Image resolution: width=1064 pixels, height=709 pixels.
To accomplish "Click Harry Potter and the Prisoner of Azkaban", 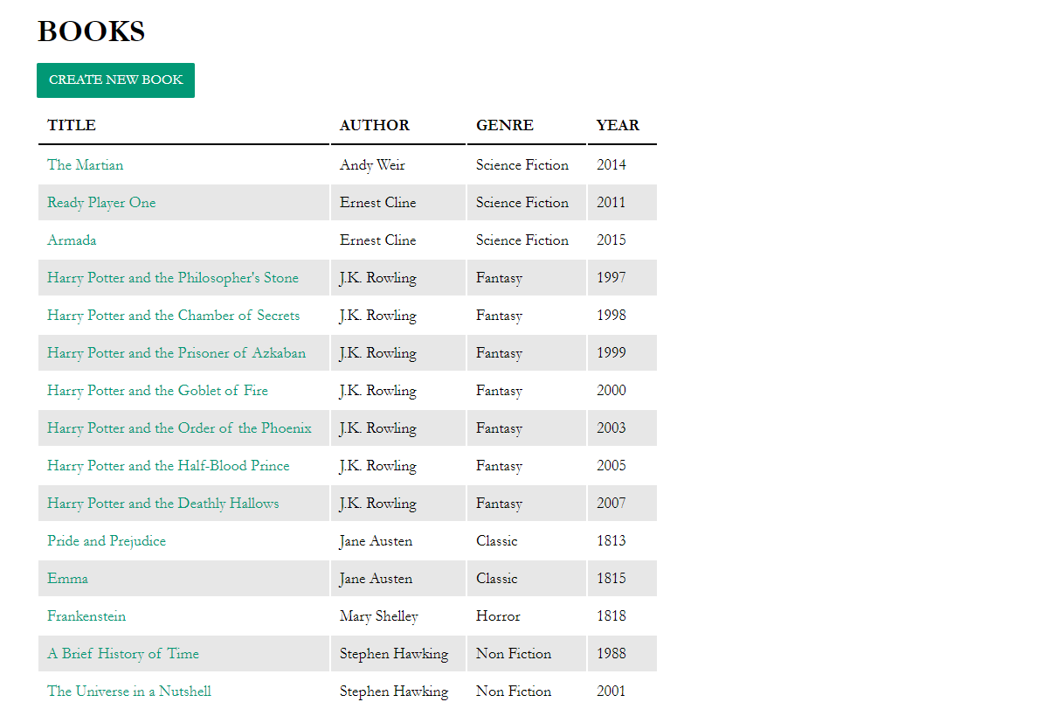I will 174,352.
